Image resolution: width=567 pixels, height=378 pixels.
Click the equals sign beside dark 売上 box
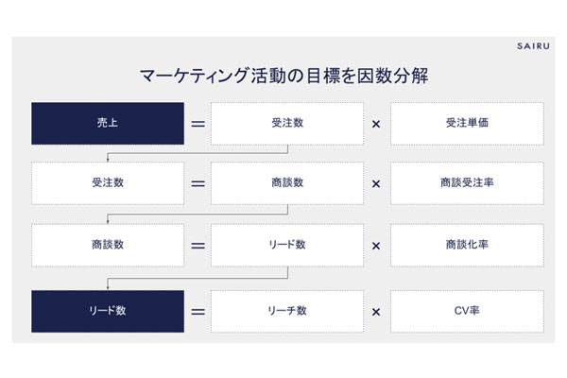(x=198, y=123)
